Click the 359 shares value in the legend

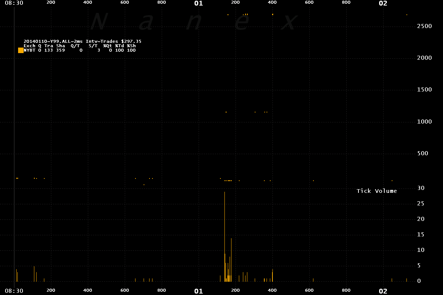point(61,50)
